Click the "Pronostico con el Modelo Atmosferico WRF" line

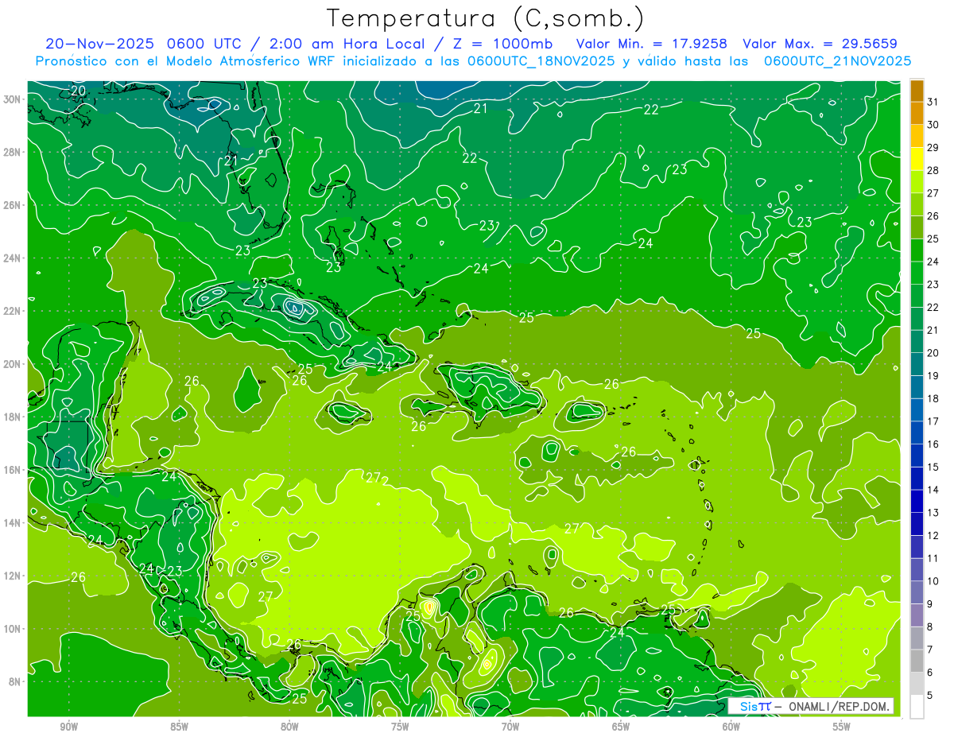pos(187,60)
